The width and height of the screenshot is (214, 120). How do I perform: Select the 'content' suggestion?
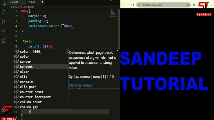pyautogui.click(x=42, y=67)
